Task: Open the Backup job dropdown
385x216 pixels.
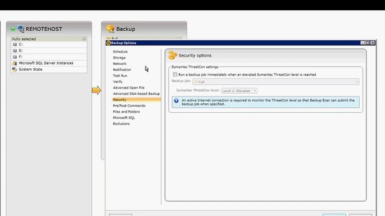Action: click(x=276, y=82)
